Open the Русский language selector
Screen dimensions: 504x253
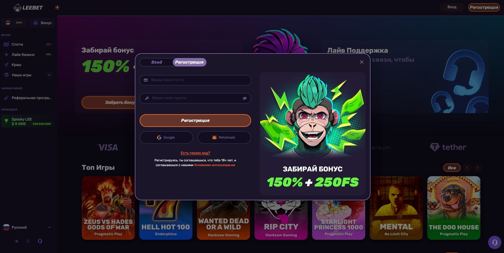(x=27, y=227)
